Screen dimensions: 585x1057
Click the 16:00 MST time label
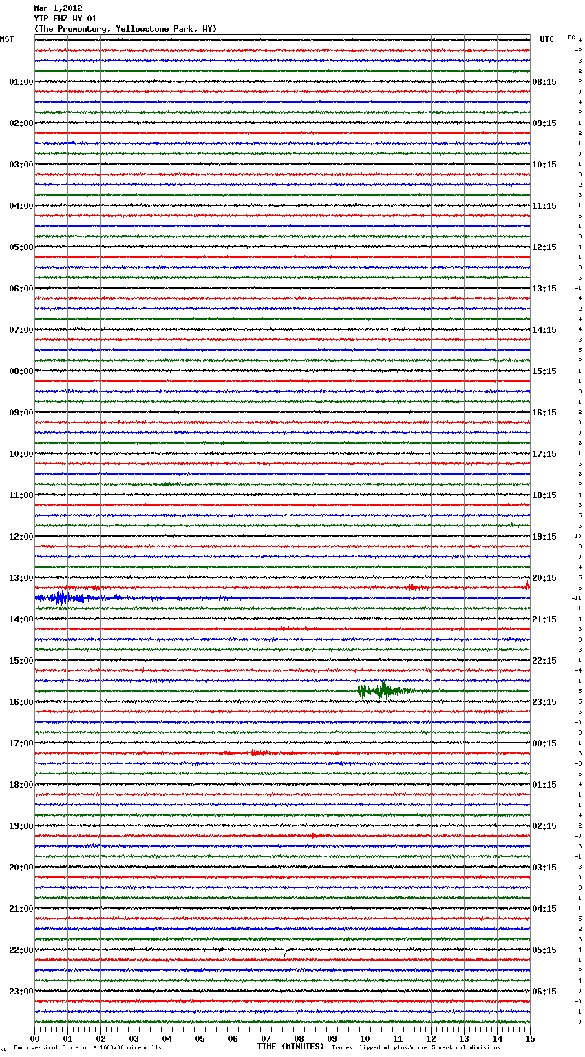coord(21,702)
